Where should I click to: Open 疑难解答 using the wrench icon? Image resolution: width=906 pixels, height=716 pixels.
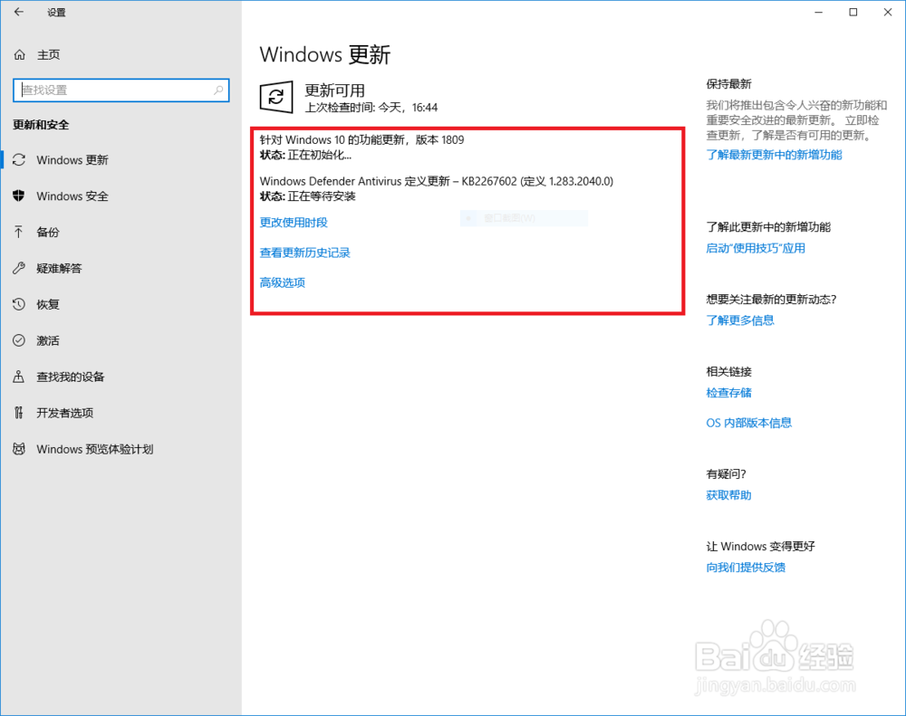click(x=19, y=268)
